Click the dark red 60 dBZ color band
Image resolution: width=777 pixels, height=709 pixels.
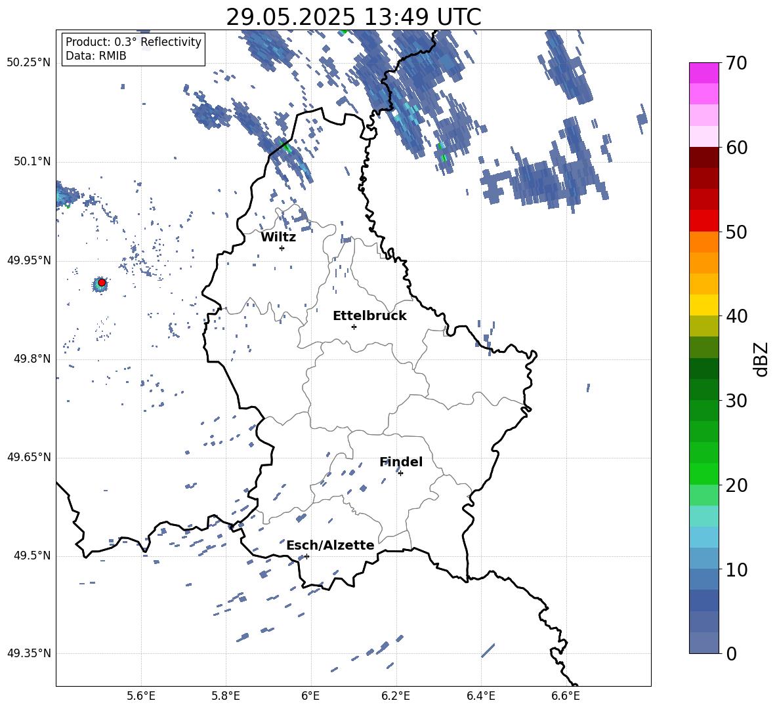click(x=703, y=157)
